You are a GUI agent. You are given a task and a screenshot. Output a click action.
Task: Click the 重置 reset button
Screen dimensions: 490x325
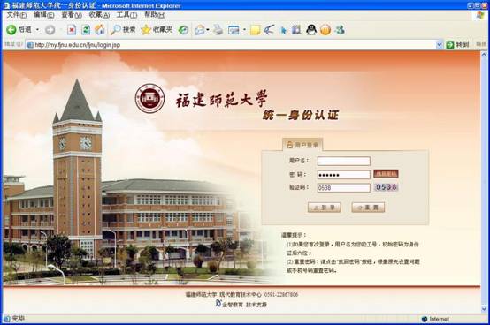pos(368,208)
